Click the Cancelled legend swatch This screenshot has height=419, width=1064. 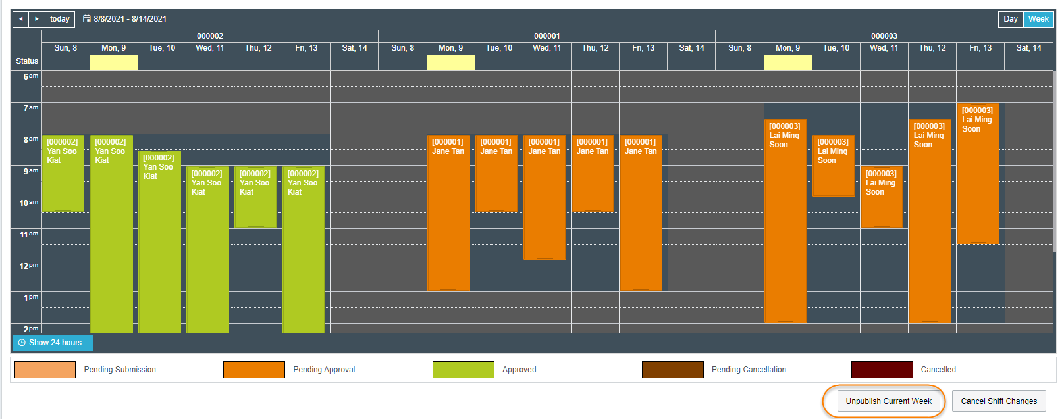(x=882, y=370)
